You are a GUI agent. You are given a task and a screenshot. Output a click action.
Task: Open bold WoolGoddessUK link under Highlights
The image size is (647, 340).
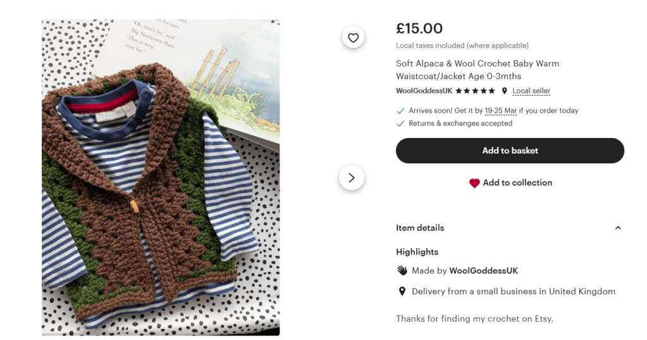tap(483, 270)
